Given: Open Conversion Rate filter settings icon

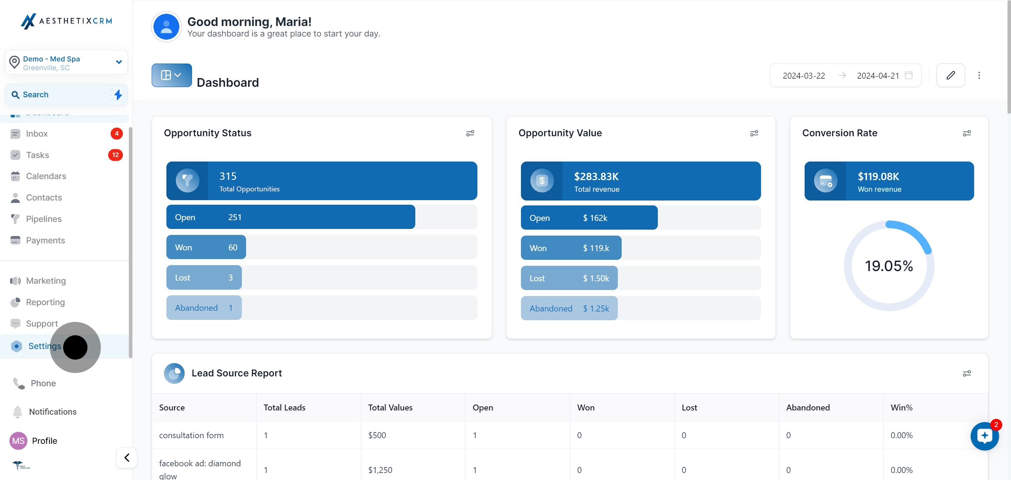Looking at the screenshot, I should [966, 133].
